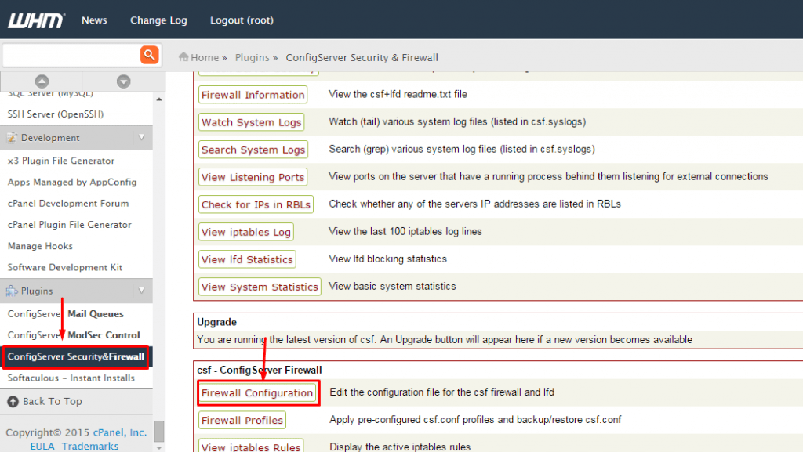Click 'View the last 100 iptables log lines'

(x=405, y=232)
